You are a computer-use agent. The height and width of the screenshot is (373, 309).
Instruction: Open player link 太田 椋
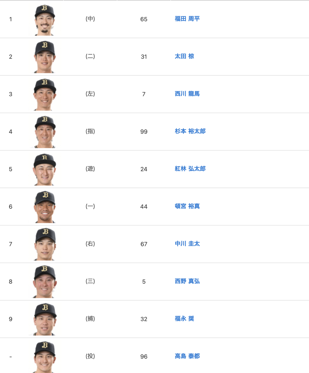pyautogui.click(x=184, y=56)
